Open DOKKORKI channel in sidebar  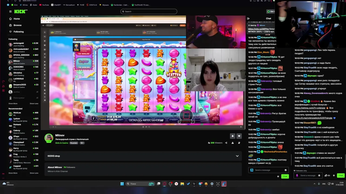pos(23,68)
